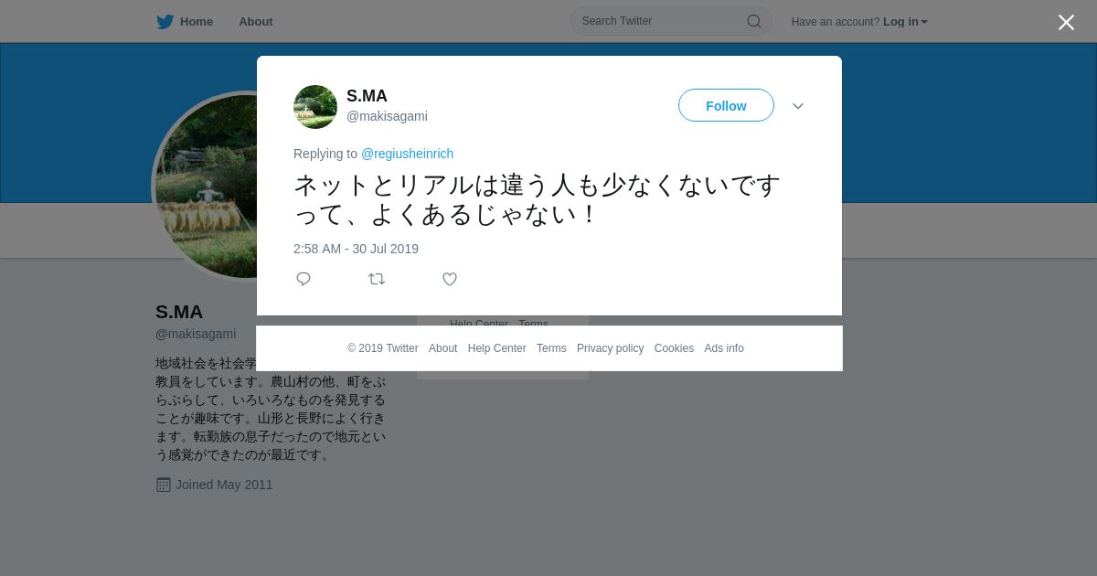Follow the user S.MA

(x=726, y=105)
